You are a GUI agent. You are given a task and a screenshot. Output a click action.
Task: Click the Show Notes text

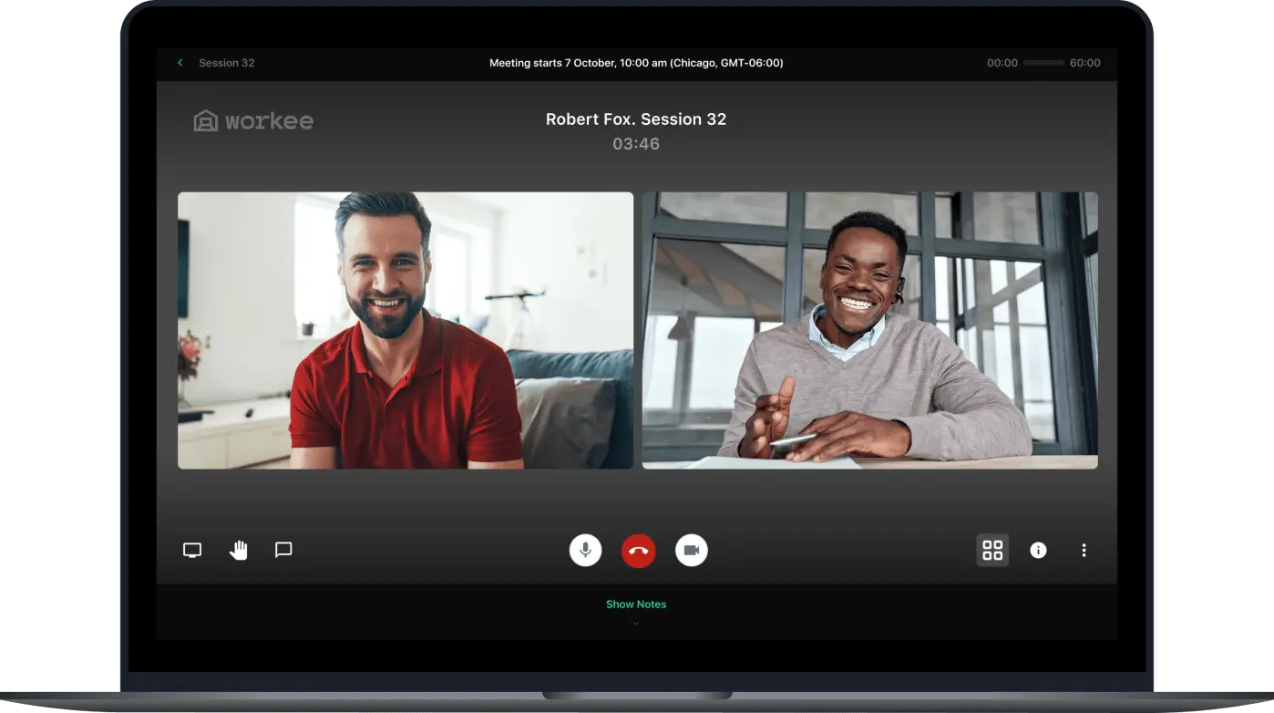click(x=636, y=604)
